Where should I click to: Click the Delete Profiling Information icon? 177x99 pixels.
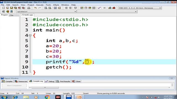tap(114, 8)
